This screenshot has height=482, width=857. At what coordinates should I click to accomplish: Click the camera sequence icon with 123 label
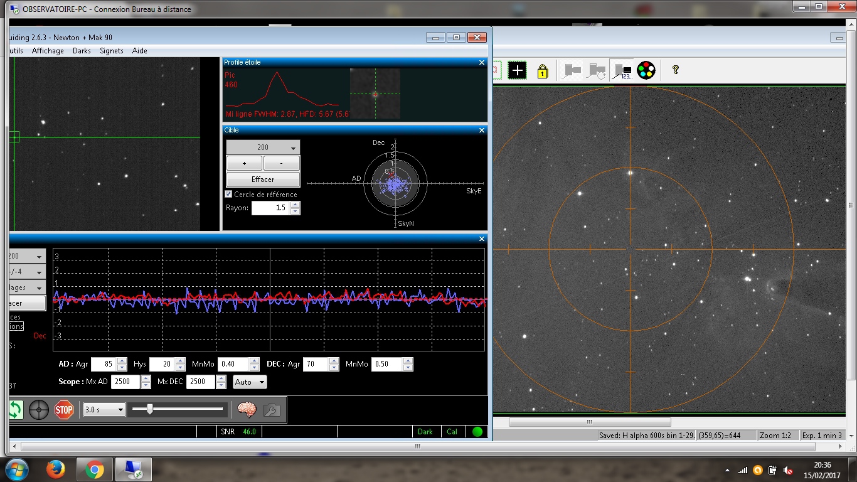[622, 70]
